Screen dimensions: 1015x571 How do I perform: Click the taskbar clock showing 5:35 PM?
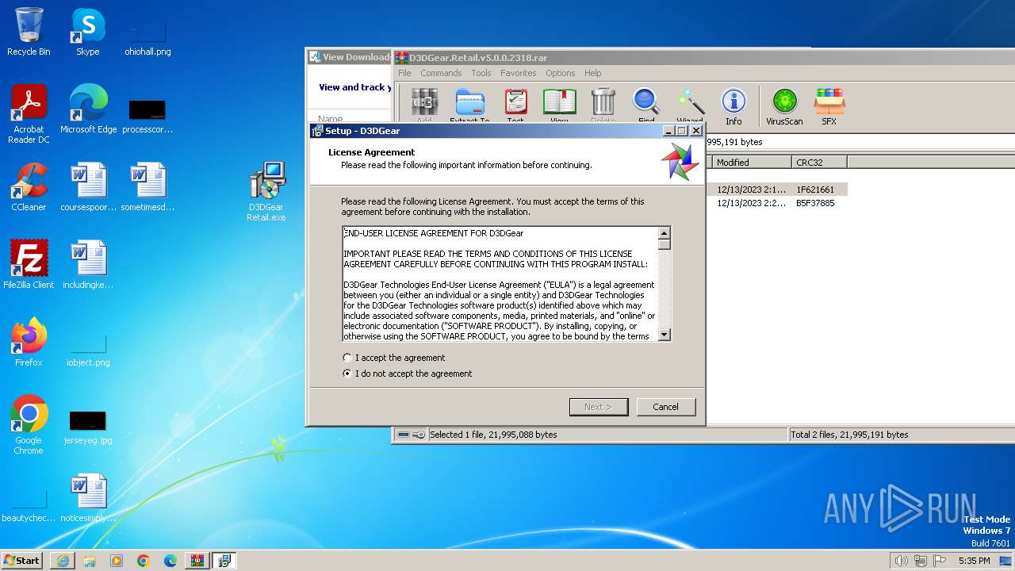[974, 561]
